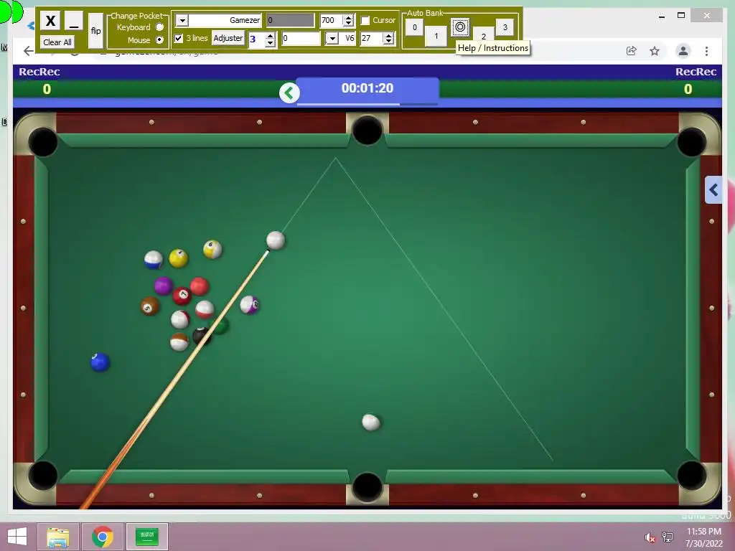Image resolution: width=735 pixels, height=551 pixels.
Task: Click the Adjuster button
Action: [228, 38]
